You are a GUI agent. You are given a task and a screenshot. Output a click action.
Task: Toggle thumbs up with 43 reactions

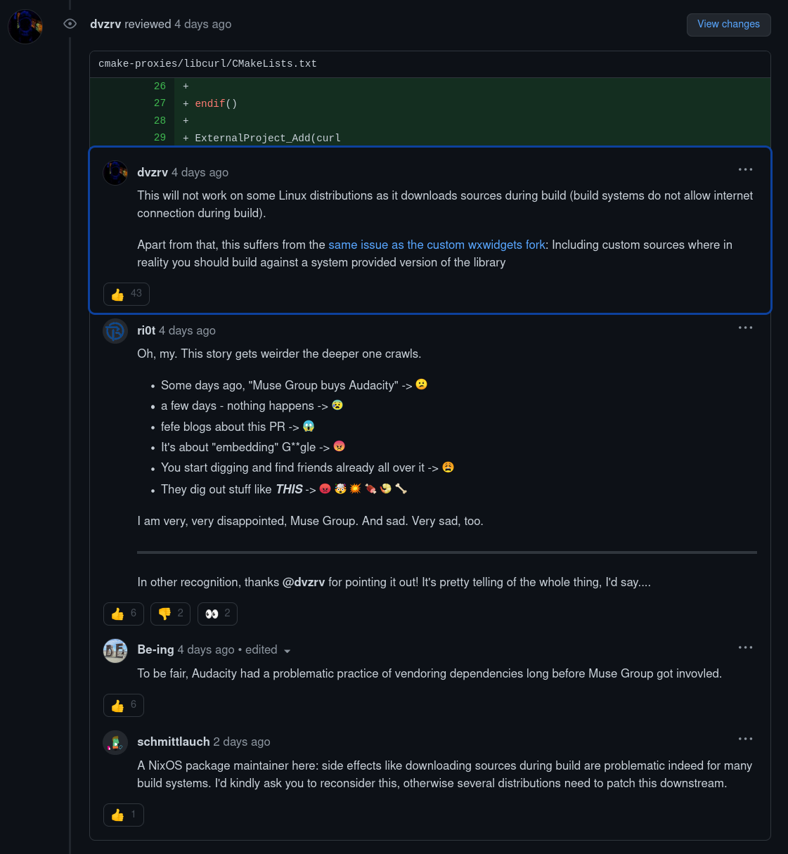click(127, 294)
